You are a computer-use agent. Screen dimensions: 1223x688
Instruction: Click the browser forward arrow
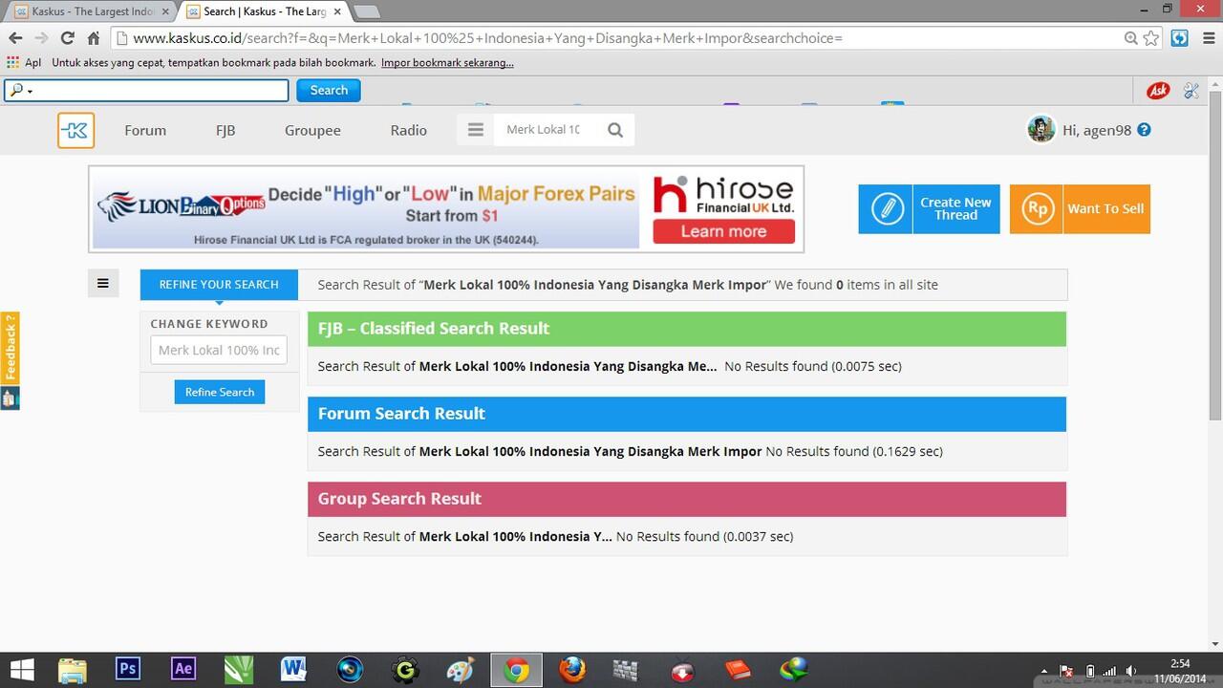point(41,38)
